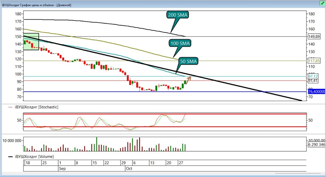Screen dimensions: 326x177
Task: Click the date axis label '27'
Action: (181, 163)
